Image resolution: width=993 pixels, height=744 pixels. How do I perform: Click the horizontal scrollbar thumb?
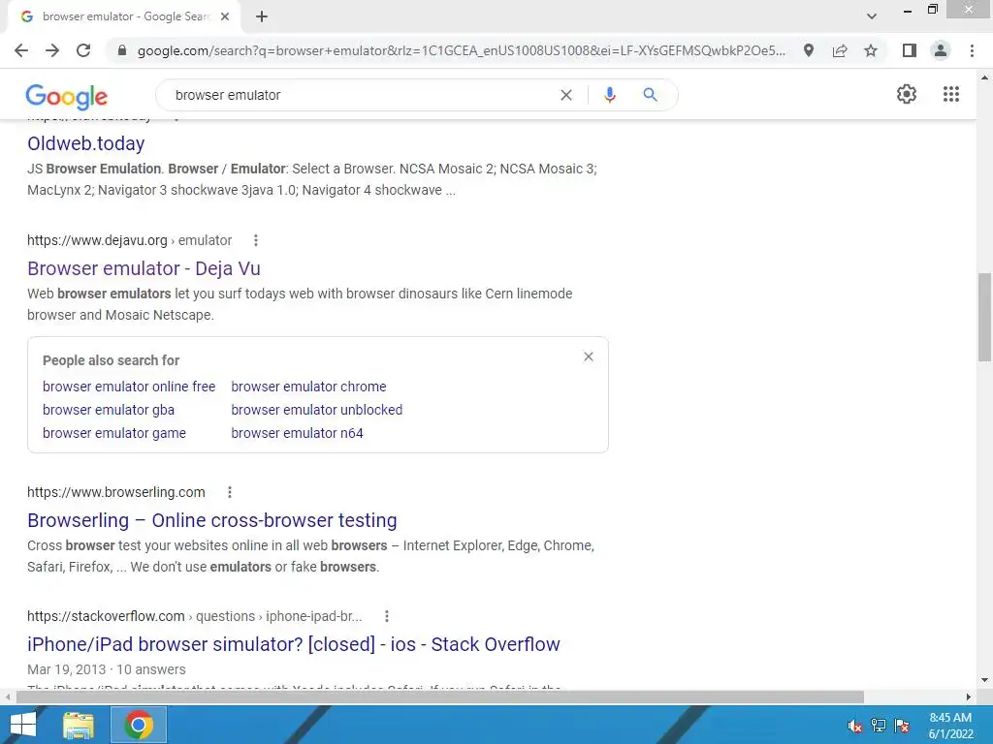click(439, 697)
